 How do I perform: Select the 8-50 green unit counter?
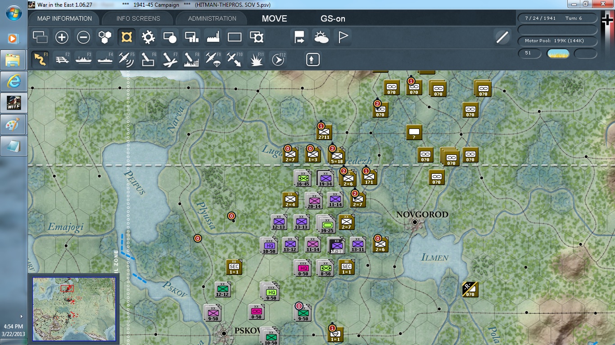tap(326, 268)
